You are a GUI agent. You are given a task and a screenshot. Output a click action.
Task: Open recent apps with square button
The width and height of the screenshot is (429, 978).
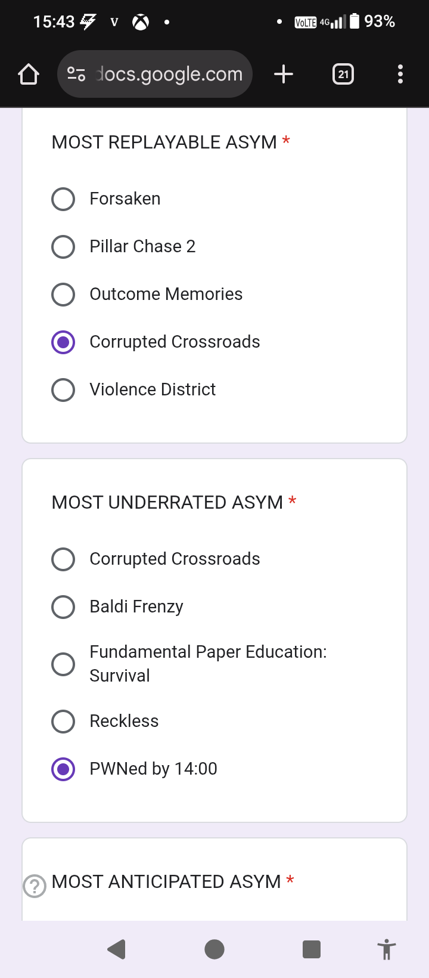[x=311, y=949]
